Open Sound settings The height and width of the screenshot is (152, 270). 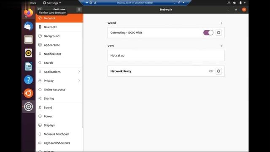(x=59, y=107)
